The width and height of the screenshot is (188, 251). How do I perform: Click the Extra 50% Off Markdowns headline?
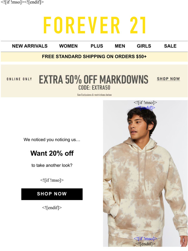(x=94, y=79)
